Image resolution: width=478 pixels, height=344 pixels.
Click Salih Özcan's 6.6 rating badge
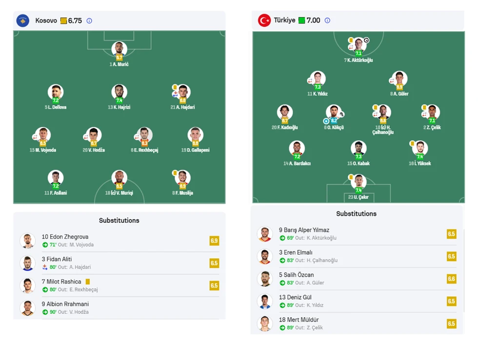(x=451, y=279)
